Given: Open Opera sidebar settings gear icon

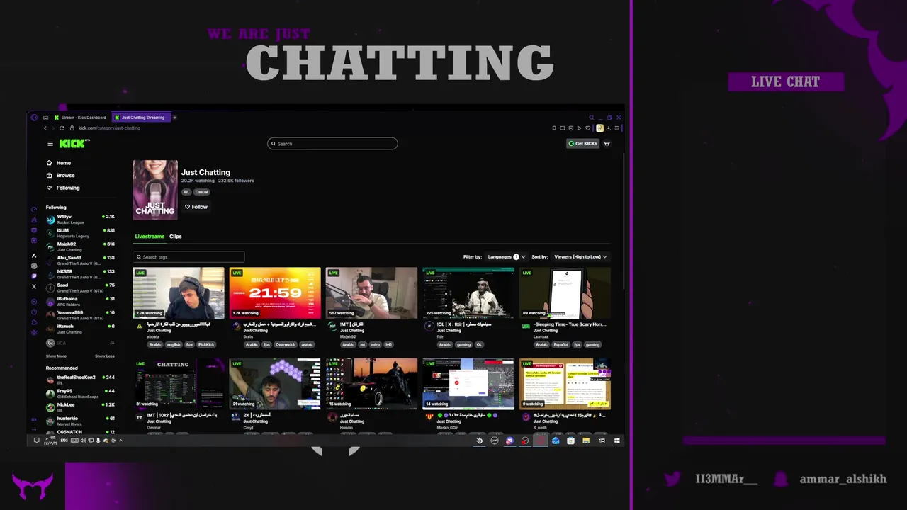Looking at the screenshot, I should pos(34,332).
